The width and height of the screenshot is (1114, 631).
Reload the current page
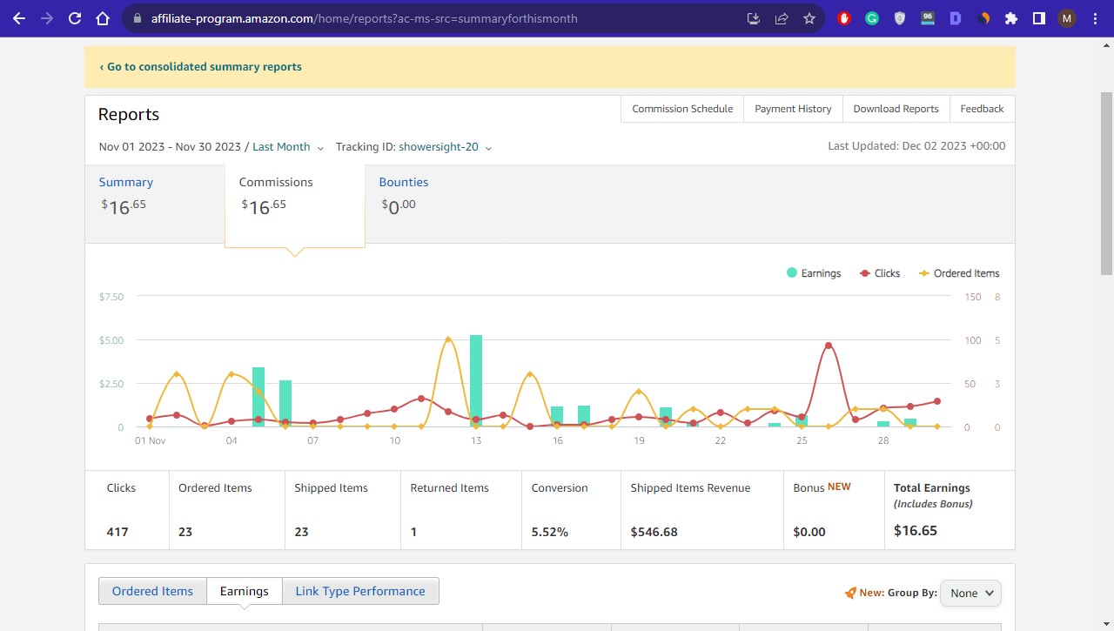[x=75, y=18]
